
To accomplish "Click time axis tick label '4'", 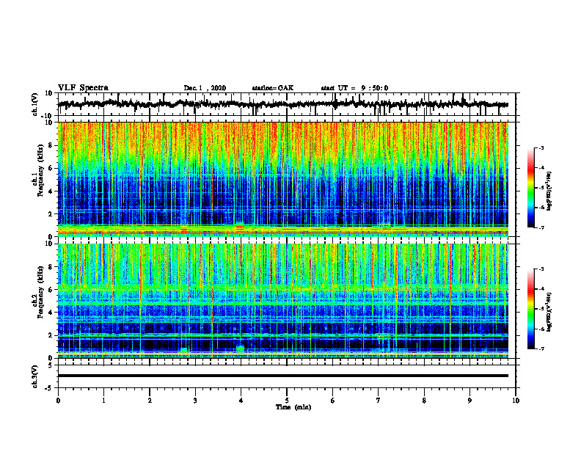I will (x=241, y=401).
